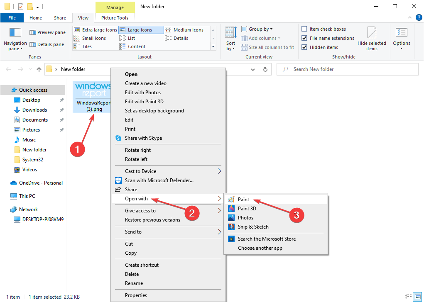
Task: Open the image with Photos
Action: [276, 218]
